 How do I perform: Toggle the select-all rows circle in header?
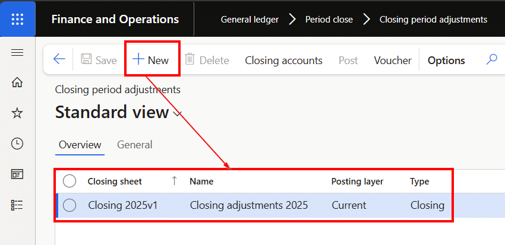70,182
